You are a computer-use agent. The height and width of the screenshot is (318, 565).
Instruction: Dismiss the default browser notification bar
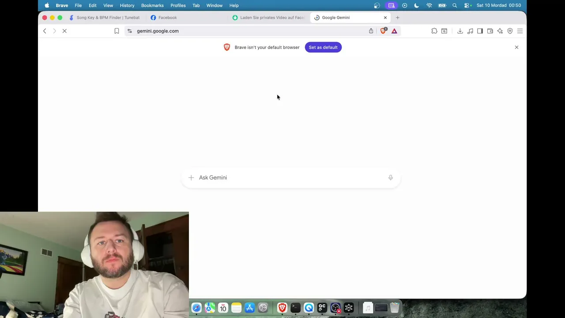click(x=516, y=47)
